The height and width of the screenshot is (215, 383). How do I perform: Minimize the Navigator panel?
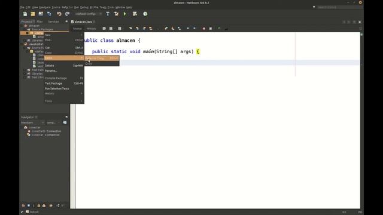pyautogui.click(x=66, y=117)
